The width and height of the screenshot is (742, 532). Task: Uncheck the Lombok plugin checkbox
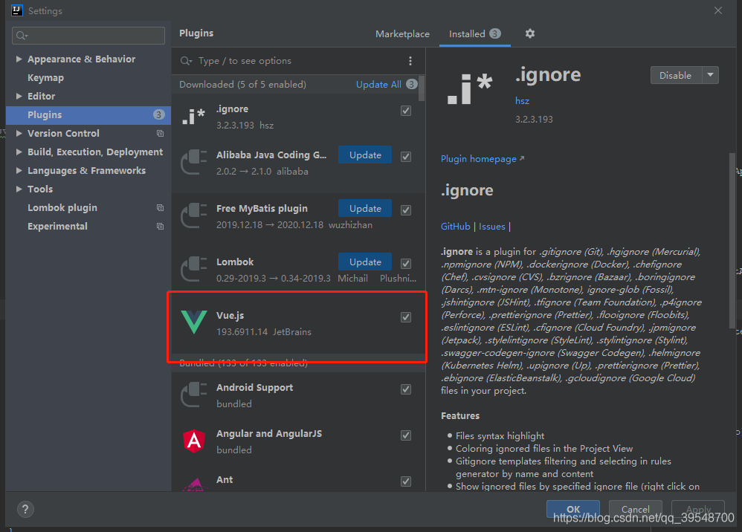tap(406, 263)
